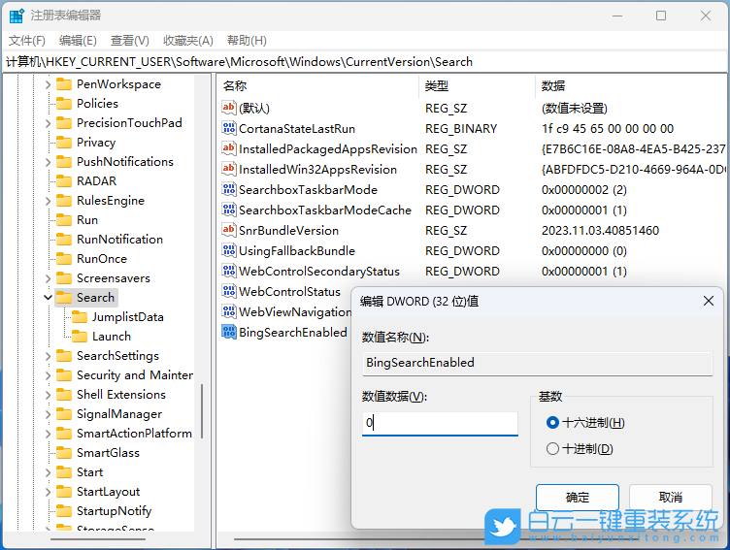Click the string icon of InstalledPackagedAppsRevision

[228, 149]
